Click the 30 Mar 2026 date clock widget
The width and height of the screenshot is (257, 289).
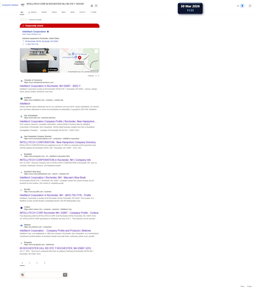click(190, 8)
